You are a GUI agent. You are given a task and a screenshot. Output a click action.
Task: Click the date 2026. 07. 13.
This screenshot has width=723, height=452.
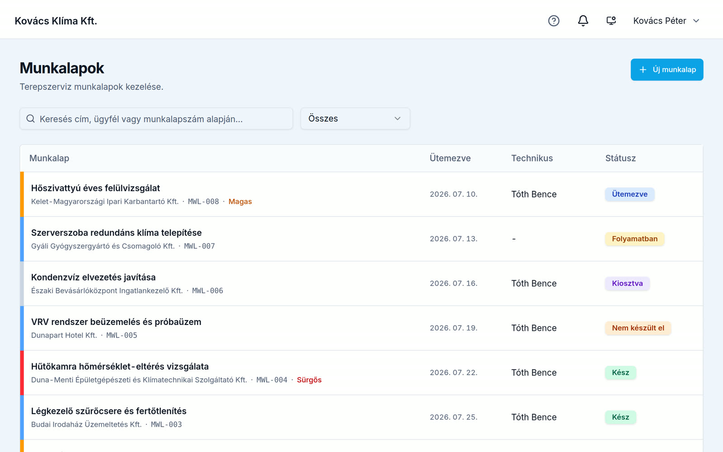click(454, 239)
